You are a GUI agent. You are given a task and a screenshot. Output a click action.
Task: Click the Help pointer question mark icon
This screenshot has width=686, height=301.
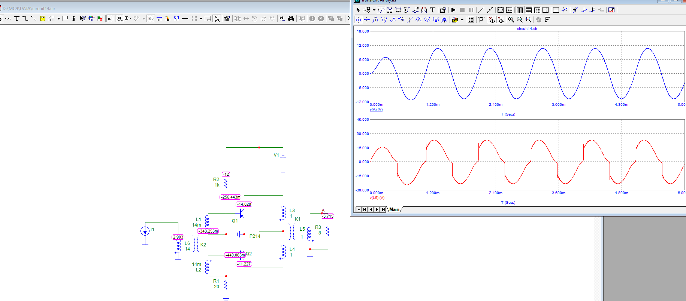[82, 19]
